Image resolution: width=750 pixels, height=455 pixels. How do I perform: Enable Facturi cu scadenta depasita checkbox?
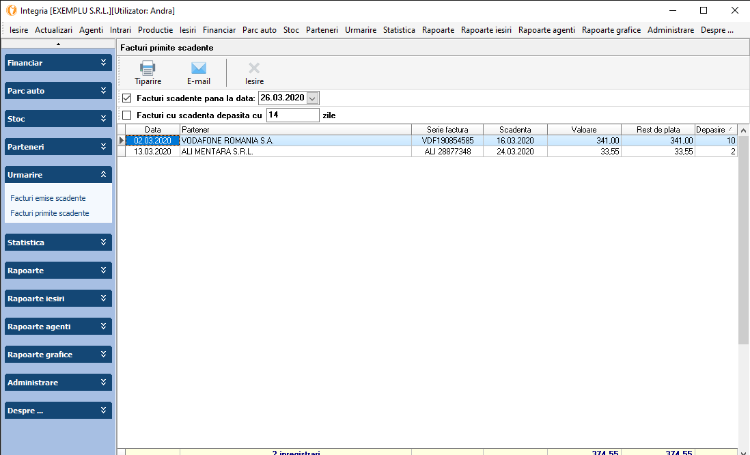click(126, 115)
